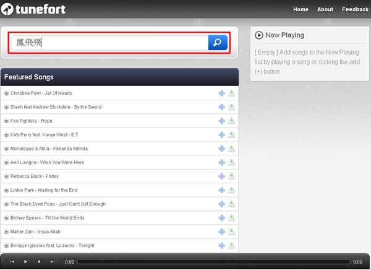Screen dimensions: 371x270
Task: Play Rebecca Black - Friday
Action: pos(6,176)
